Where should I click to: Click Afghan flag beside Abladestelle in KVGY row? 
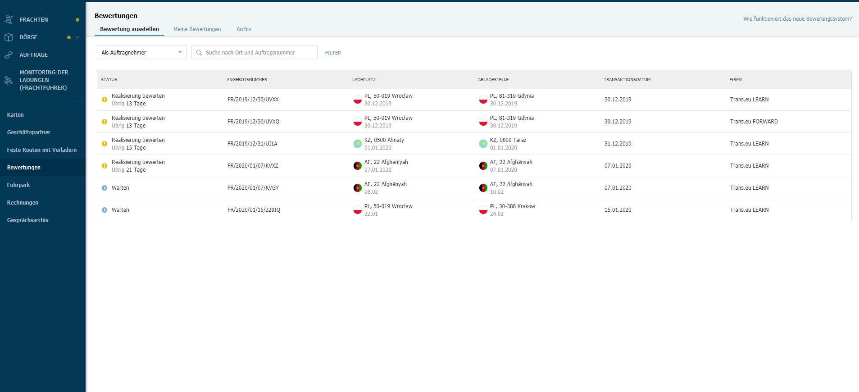483,188
